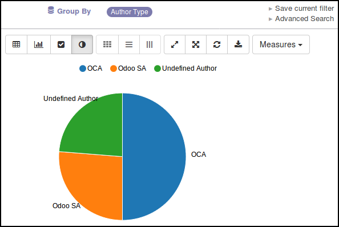Image resolution: width=339 pixels, height=227 pixels.
Task: Click the diagonal expand arrows icon
Action: pos(175,44)
